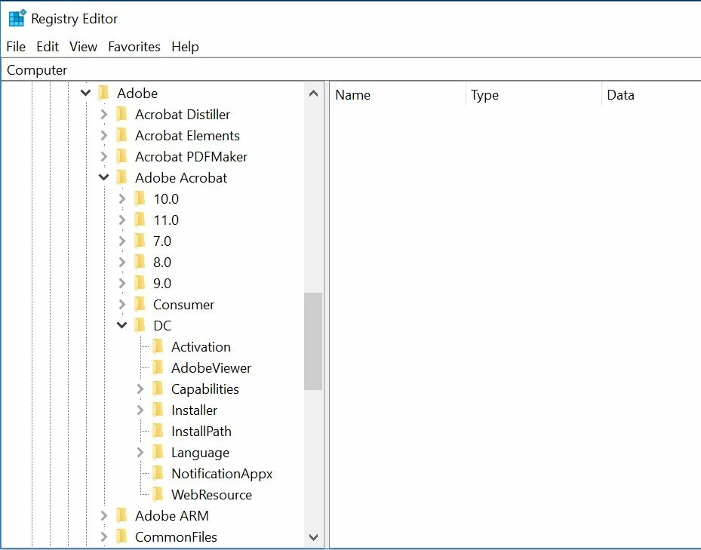This screenshot has width=701, height=550.
Task: Expand the Installer key
Action: [140, 410]
